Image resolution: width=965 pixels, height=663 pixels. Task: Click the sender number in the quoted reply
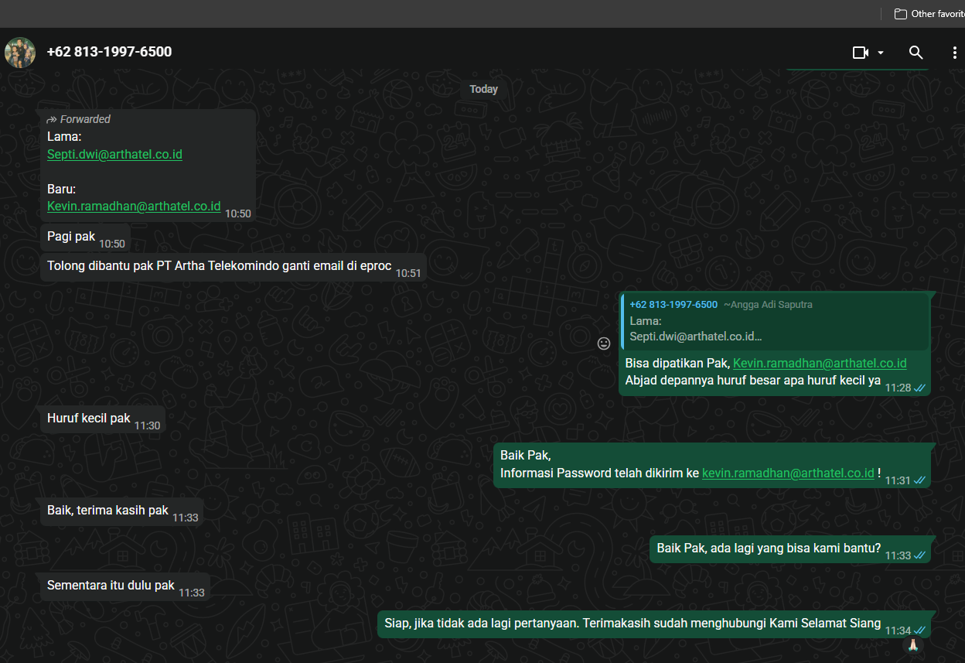pos(673,305)
